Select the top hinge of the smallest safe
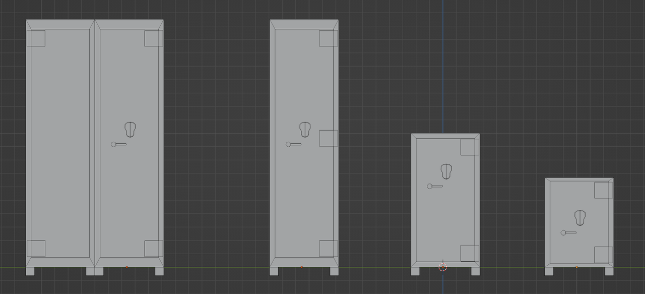 (604, 191)
